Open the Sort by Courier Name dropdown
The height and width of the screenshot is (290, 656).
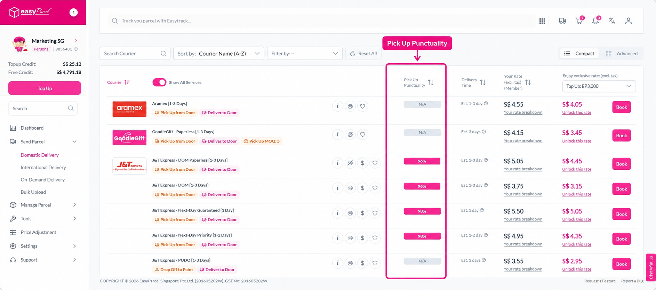coord(218,54)
